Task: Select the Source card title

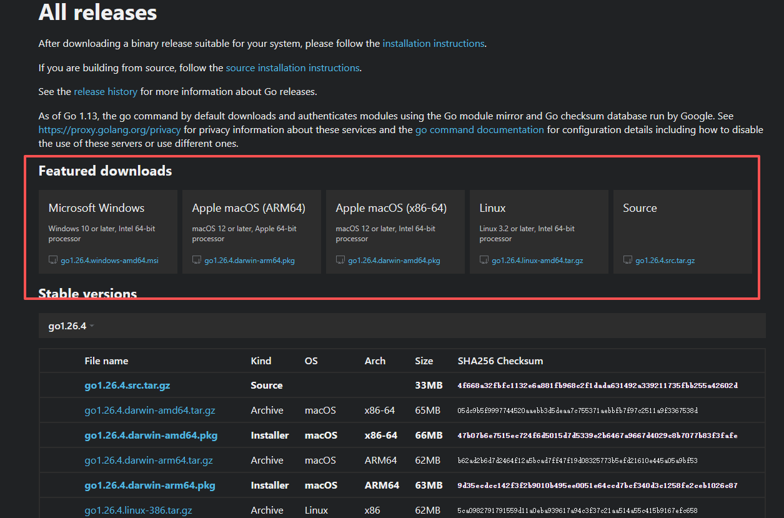Action: [x=640, y=208]
